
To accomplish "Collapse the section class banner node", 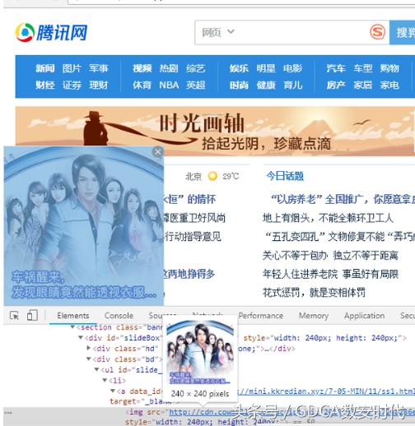I will tap(72, 327).
